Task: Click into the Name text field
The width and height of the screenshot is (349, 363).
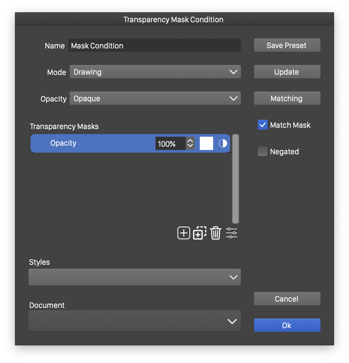Action: tap(154, 45)
